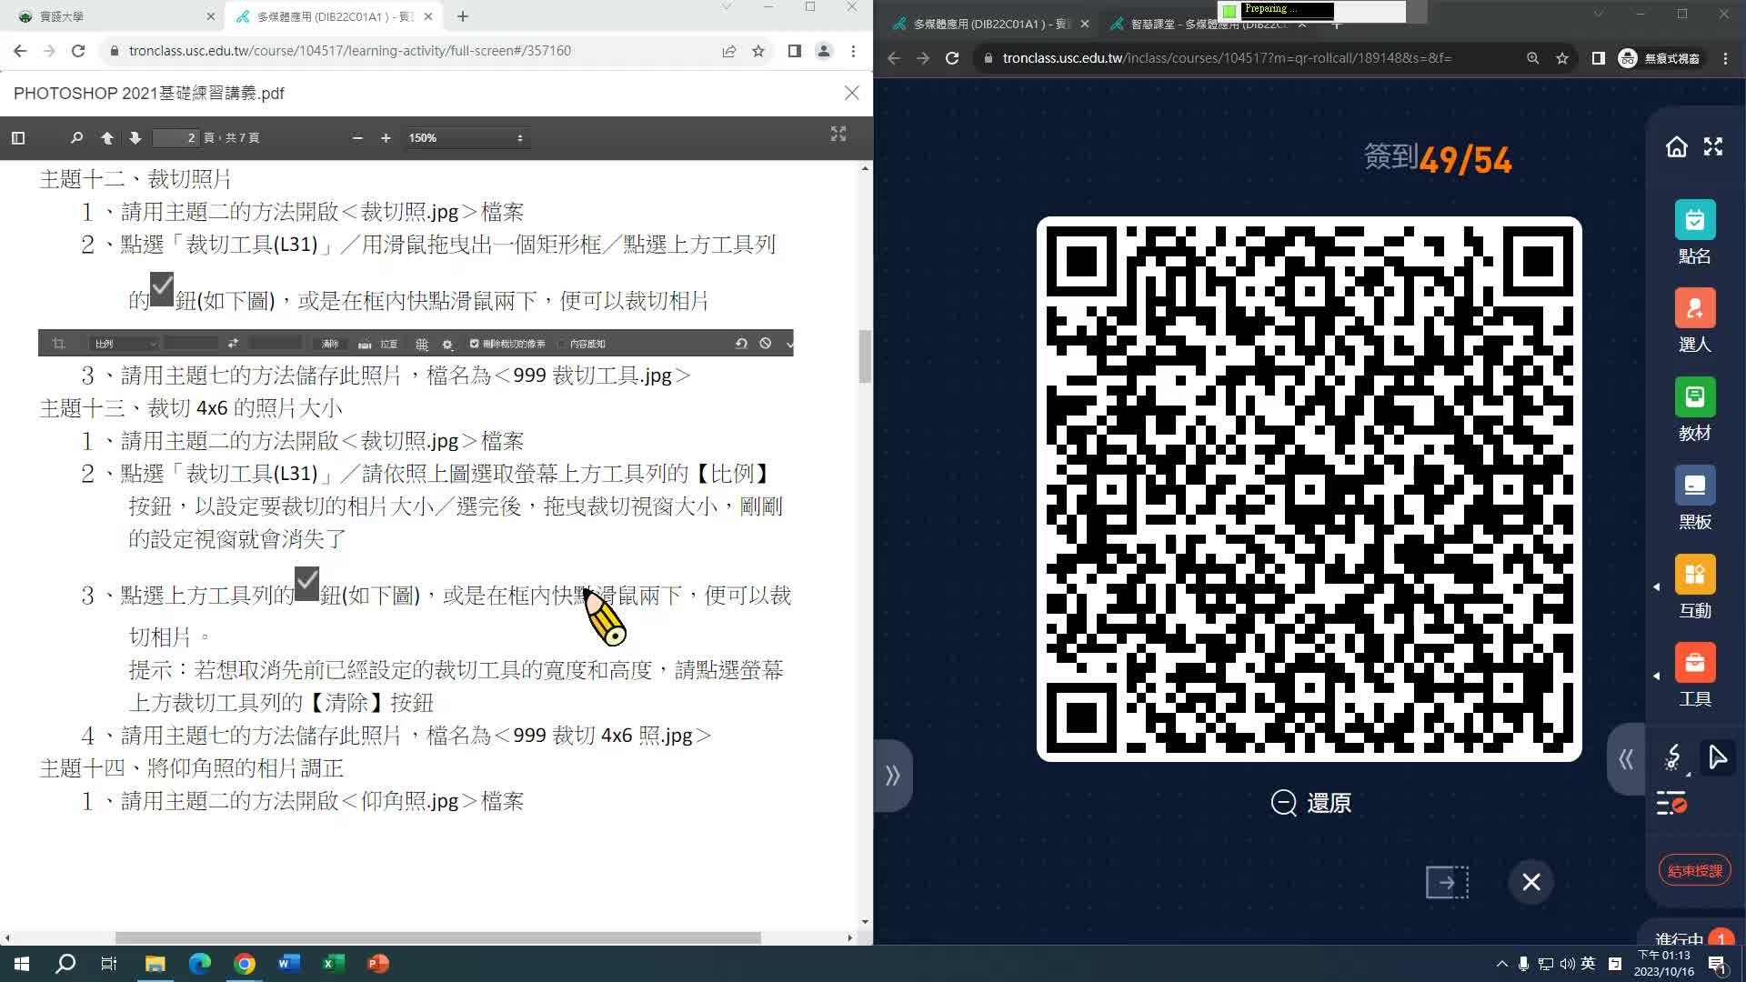Screen dimensions: 1746x982
Task: Close the PHOTOSHOP 2021 PDF viewer
Action: [851, 93]
